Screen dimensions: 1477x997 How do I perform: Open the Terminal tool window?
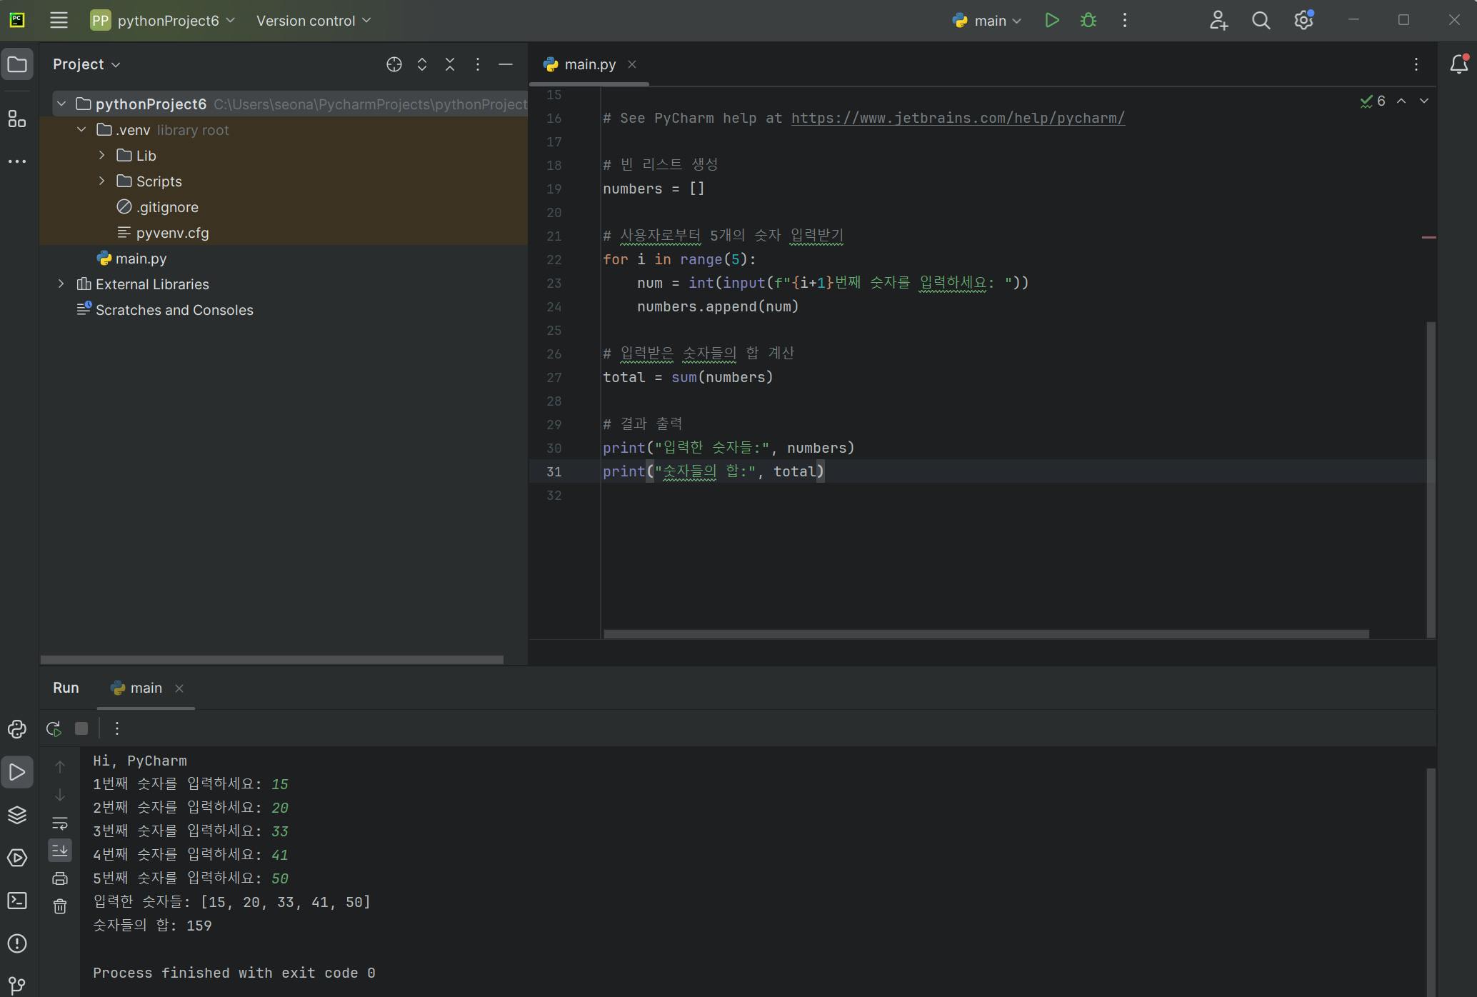17,901
